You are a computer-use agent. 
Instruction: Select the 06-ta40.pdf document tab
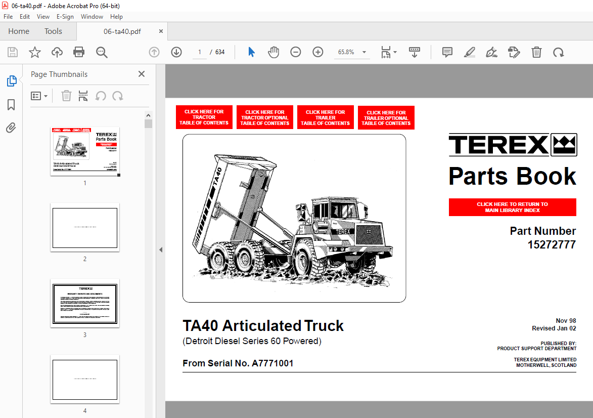click(x=122, y=31)
